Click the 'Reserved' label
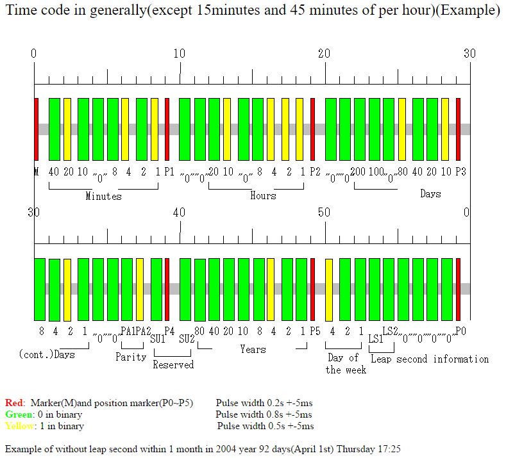This screenshot has width=506, height=458. tap(173, 364)
